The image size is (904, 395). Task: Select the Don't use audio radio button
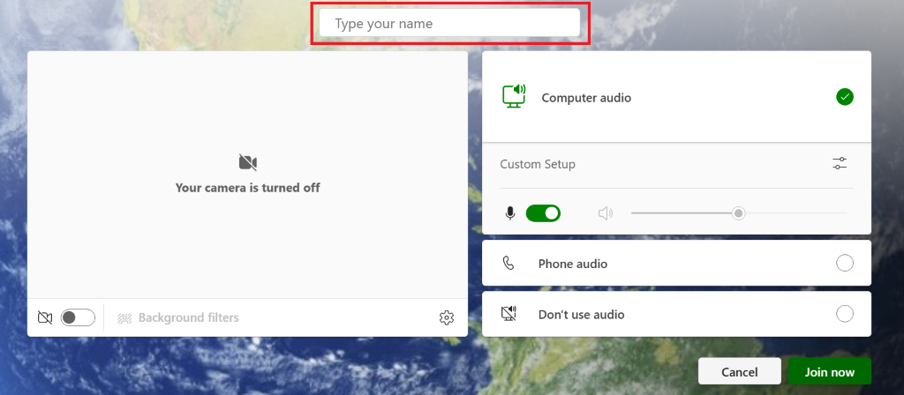(x=845, y=314)
